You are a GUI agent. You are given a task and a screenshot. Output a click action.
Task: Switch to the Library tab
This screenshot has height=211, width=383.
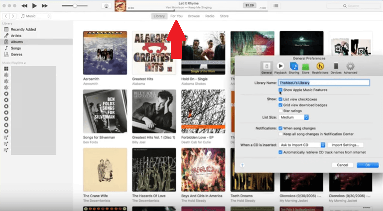click(x=159, y=16)
